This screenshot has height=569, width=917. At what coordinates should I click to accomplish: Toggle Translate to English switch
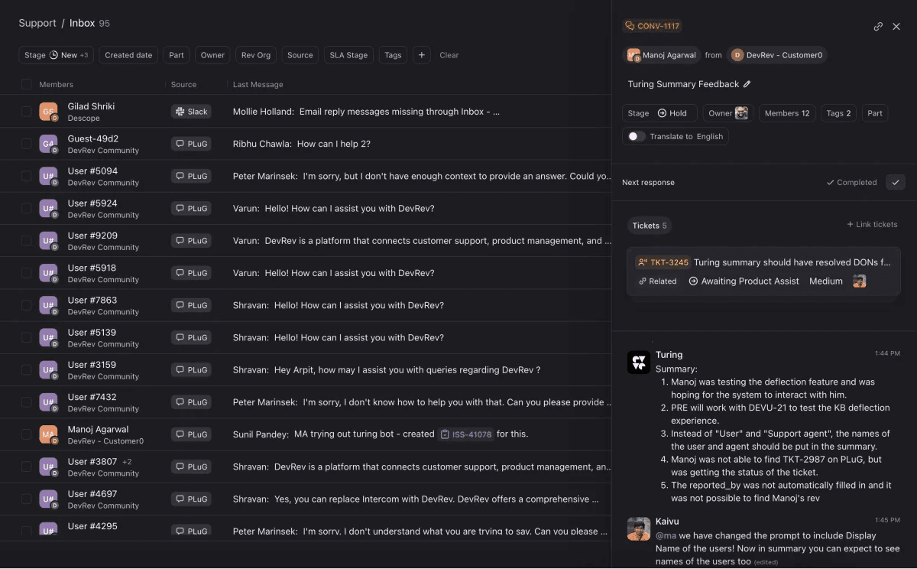pyautogui.click(x=636, y=136)
